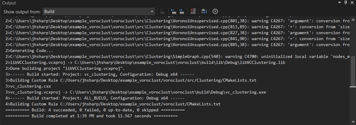The height and width of the screenshot is (125, 356).
Task: Click the Clustering/CMakeLists.txt custom rule line
Action: tap(131, 80)
